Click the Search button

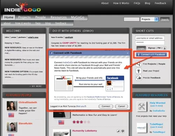165,19
